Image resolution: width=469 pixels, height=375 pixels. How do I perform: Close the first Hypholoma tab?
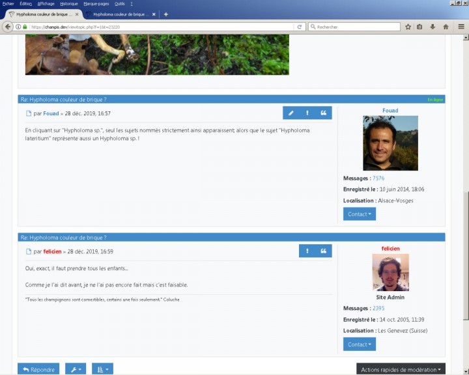click(77, 14)
